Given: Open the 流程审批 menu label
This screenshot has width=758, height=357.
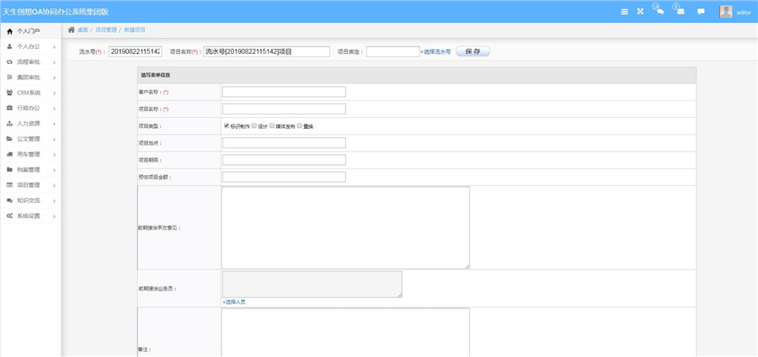Looking at the screenshot, I should (x=29, y=62).
